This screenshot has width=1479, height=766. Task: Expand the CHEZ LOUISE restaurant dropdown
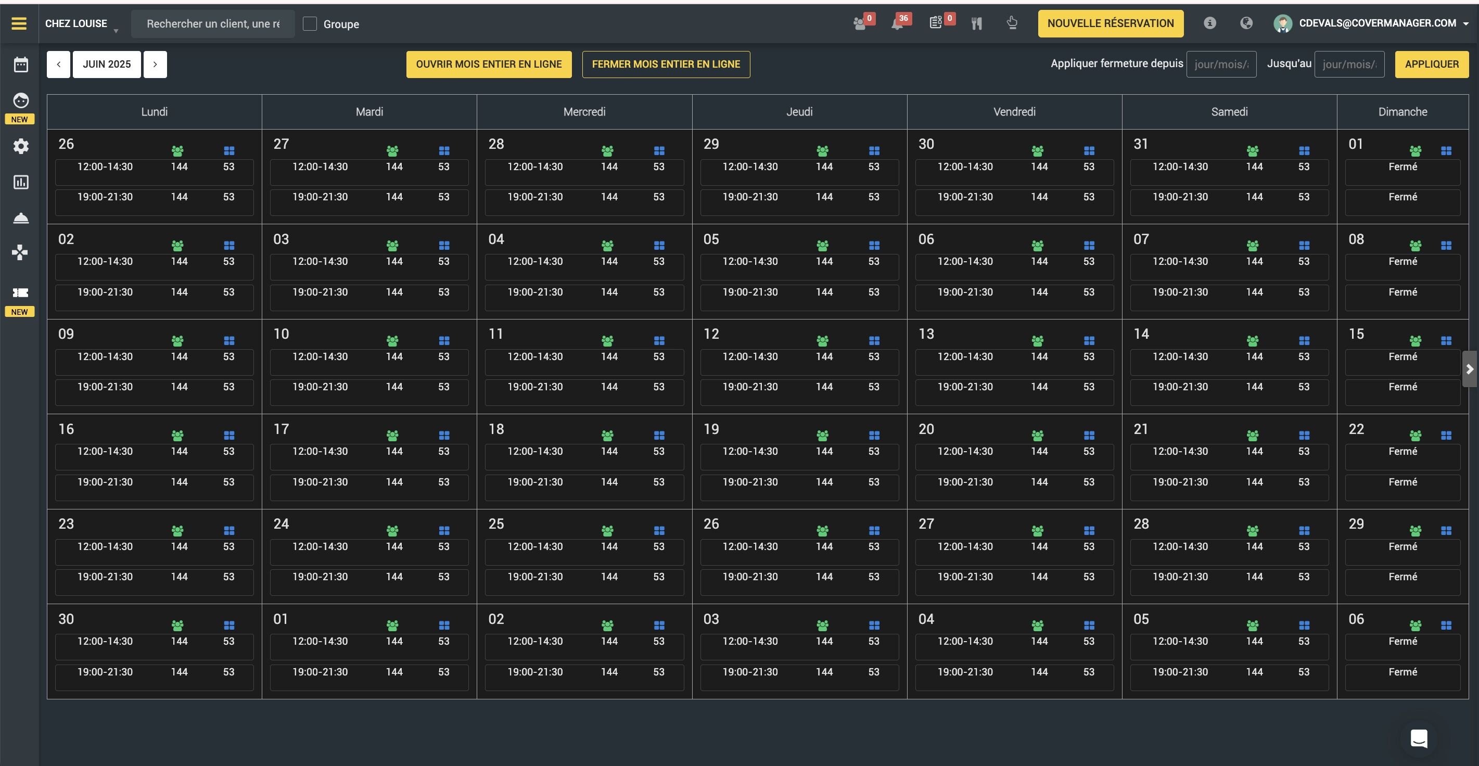(82, 23)
